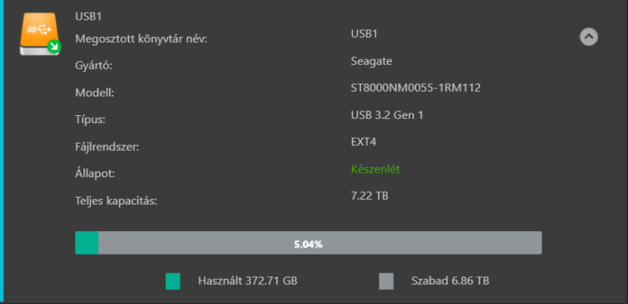The height and width of the screenshot is (304, 628).
Task: Click the USB 3.2 Gen 1 value
Action: pyautogui.click(x=387, y=115)
